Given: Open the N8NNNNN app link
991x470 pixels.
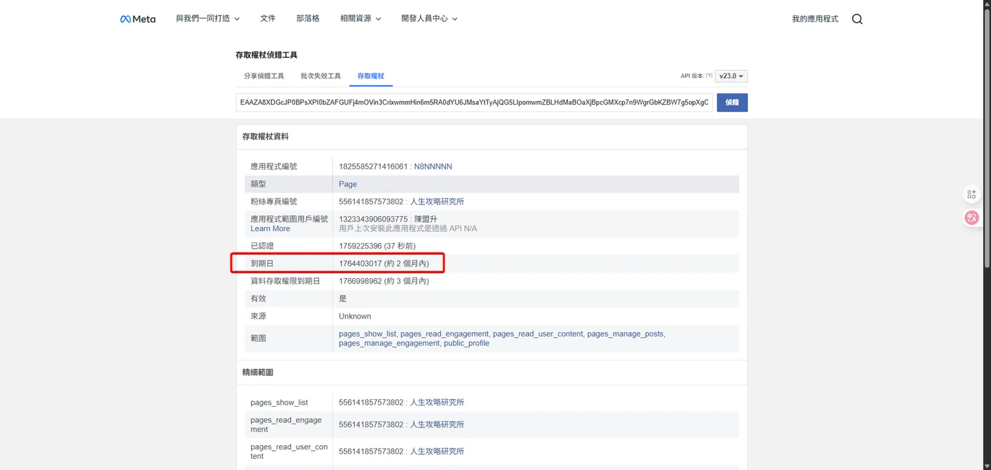Looking at the screenshot, I should 433,167.
